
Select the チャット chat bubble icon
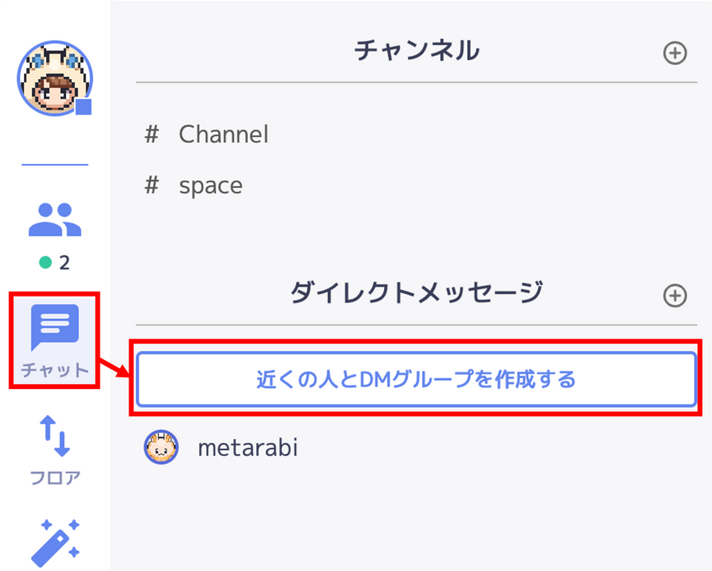pos(55,327)
